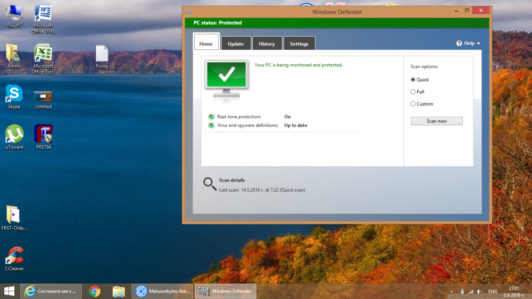This screenshot has height=299, width=532.
Task: Open Microsoft Office Word shortcut
Action: pos(44,19)
